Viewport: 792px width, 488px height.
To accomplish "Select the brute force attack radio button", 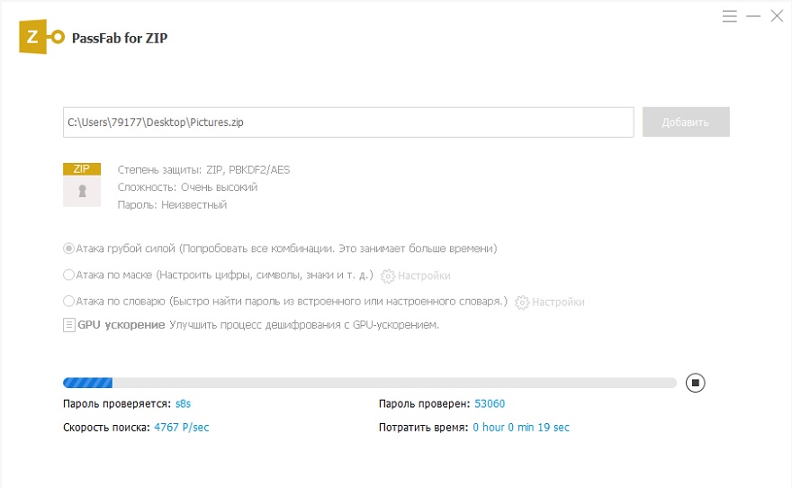I will pyautogui.click(x=68, y=249).
